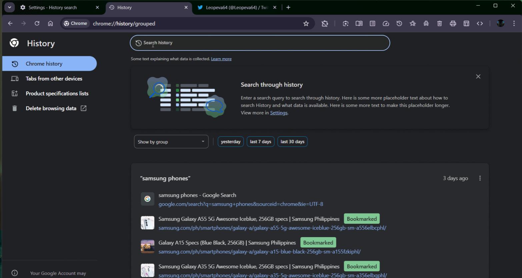The image size is (522, 278).
Task: Open the incognito icon in toolbar
Action: [426, 24]
